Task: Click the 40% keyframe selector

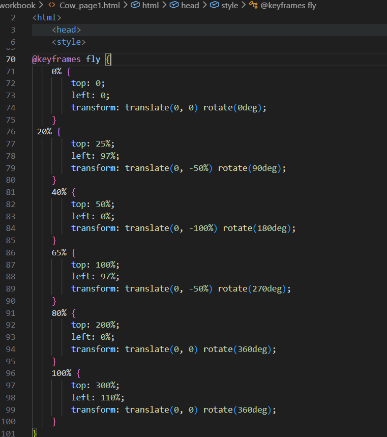Action: click(x=59, y=192)
